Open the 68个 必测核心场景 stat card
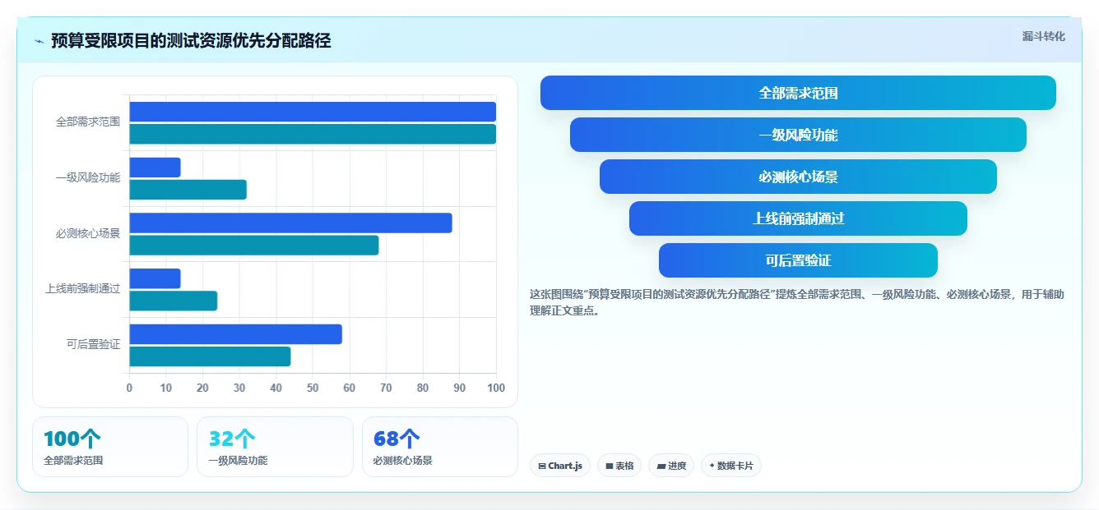Viewport: 1099px width, 510px height. (x=440, y=447)
